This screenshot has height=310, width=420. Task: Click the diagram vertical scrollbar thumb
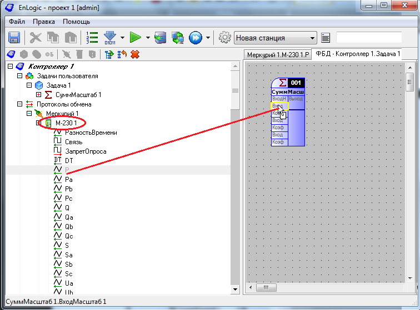click(410, 82)
